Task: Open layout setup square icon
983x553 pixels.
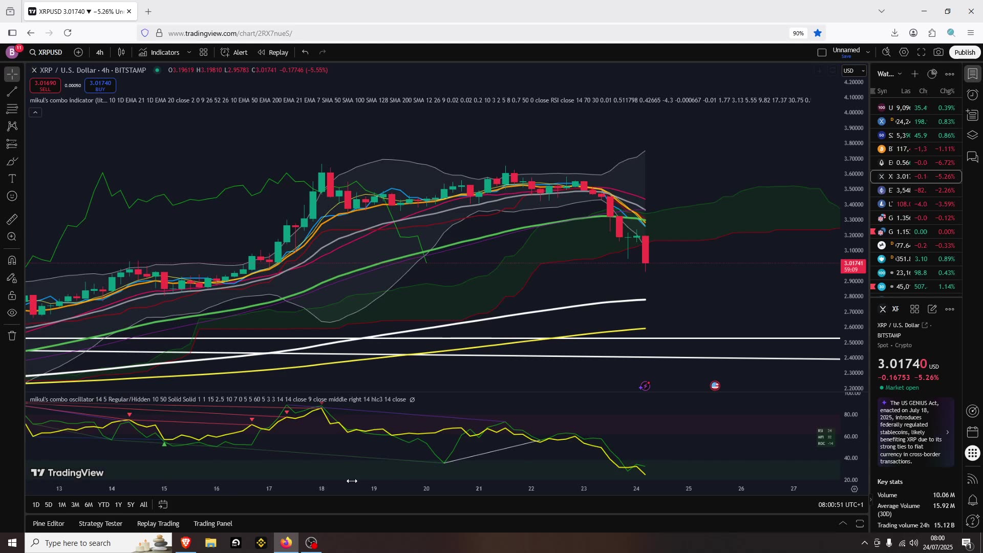Action: coord(822,52)
